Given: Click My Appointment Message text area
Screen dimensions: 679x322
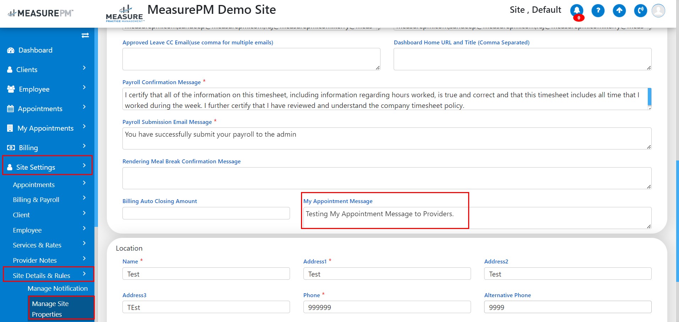Looking at the screenshot, I should click(x=477, y=218).
